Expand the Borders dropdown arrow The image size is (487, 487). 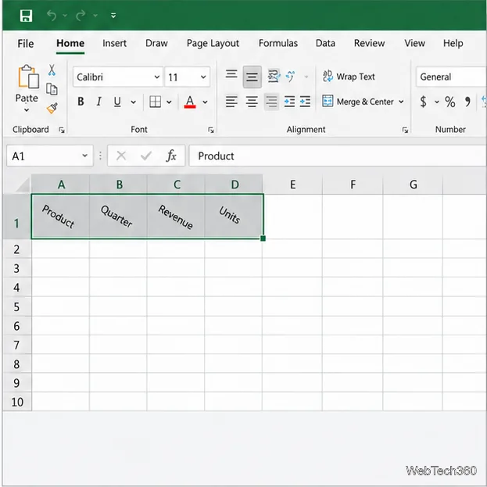tap(169, 102)
